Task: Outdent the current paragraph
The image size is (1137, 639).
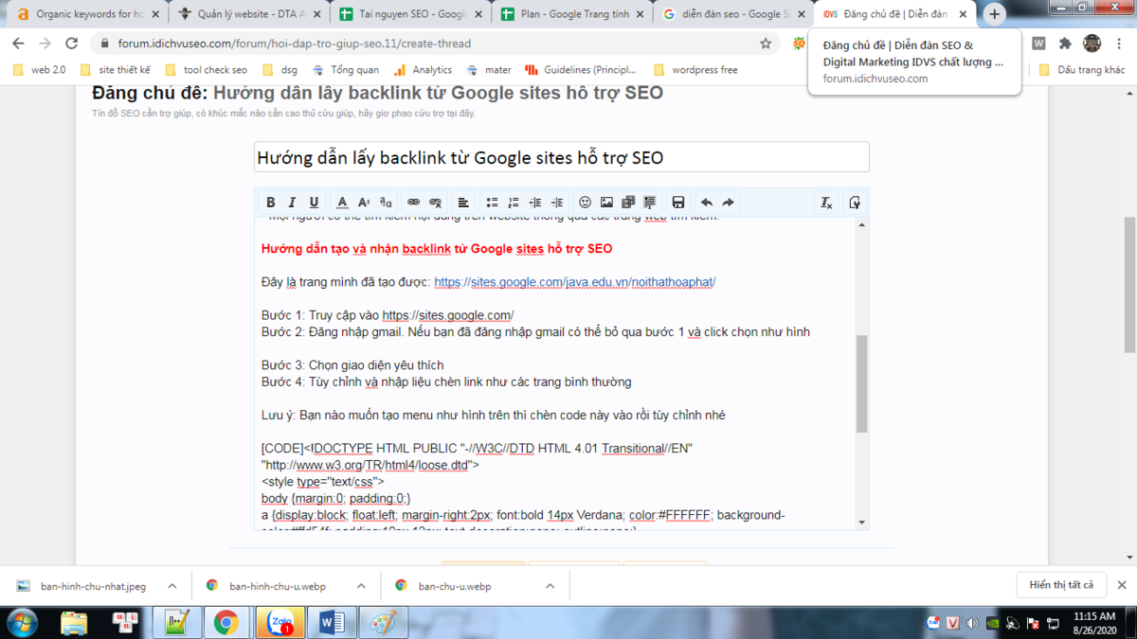Action: pyautogui.click(x=535, y=203)
